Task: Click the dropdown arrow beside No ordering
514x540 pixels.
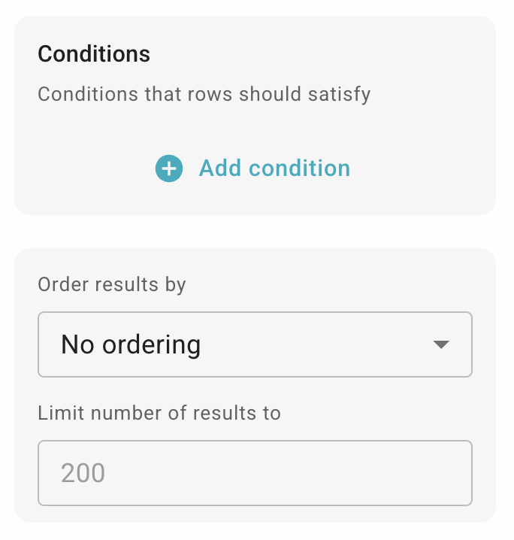Action: [x=441, y=345]
